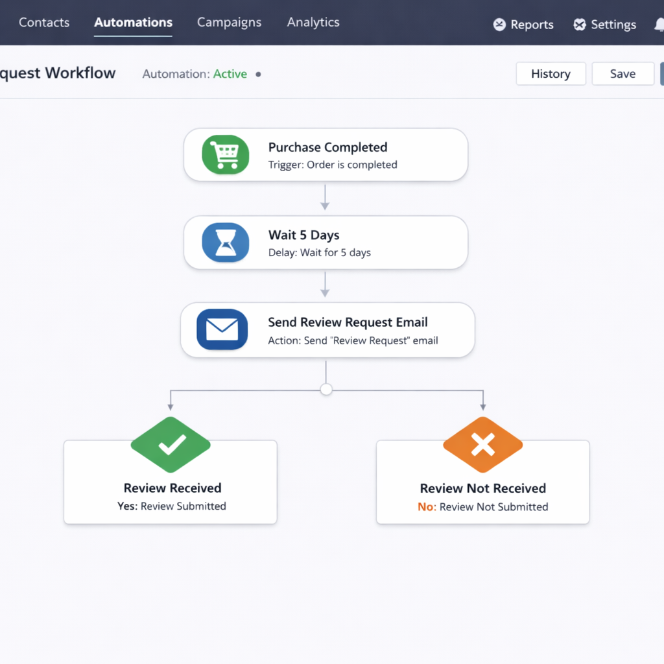Screen dimensions: 664x664
Task: Open the Contacts tab
Action: [44, 22]
